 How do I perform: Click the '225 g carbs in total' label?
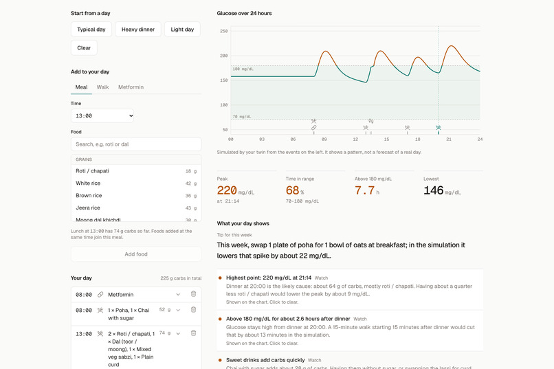tap(181, 278)
